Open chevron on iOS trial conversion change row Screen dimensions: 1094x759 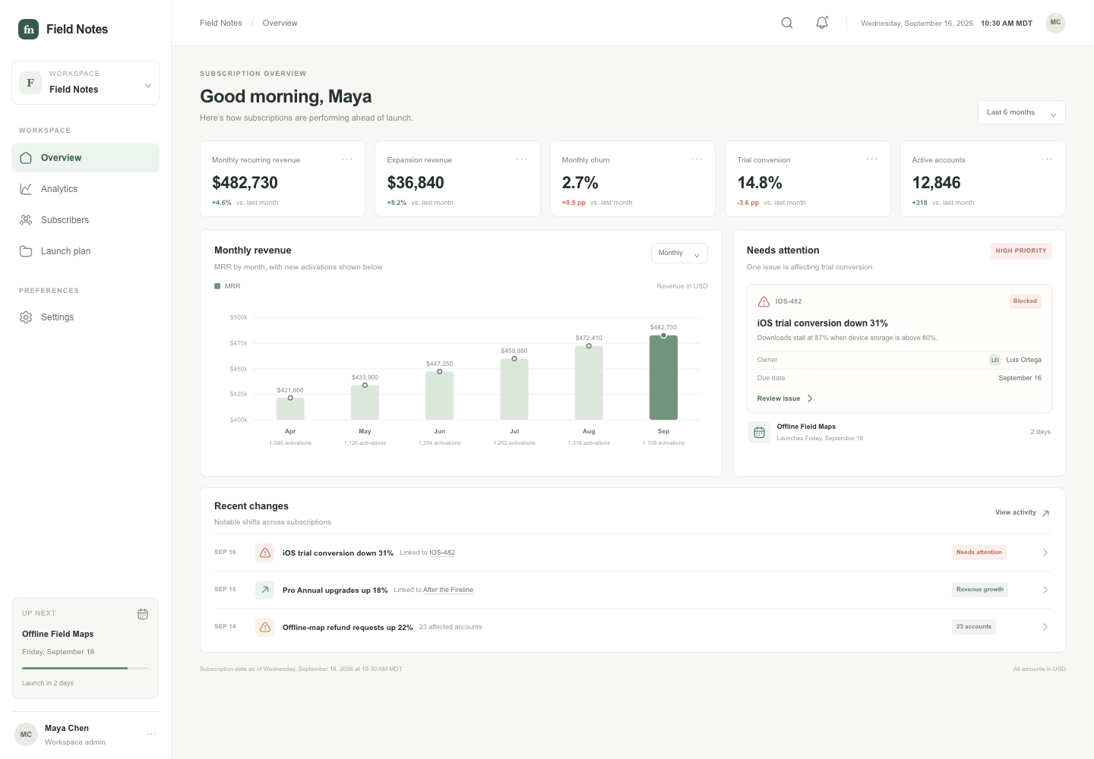(x=1045, y=553)
